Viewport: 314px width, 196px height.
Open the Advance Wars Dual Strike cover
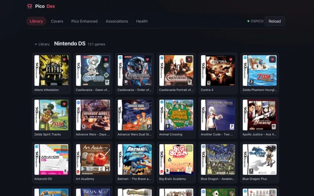[x=135, y=115]
